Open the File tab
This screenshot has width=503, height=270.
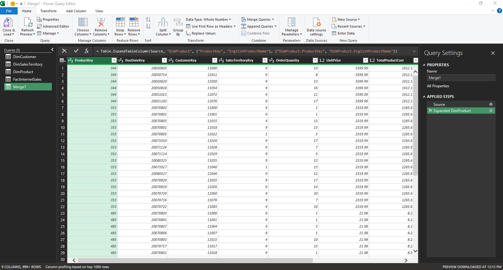coord(8,11)
